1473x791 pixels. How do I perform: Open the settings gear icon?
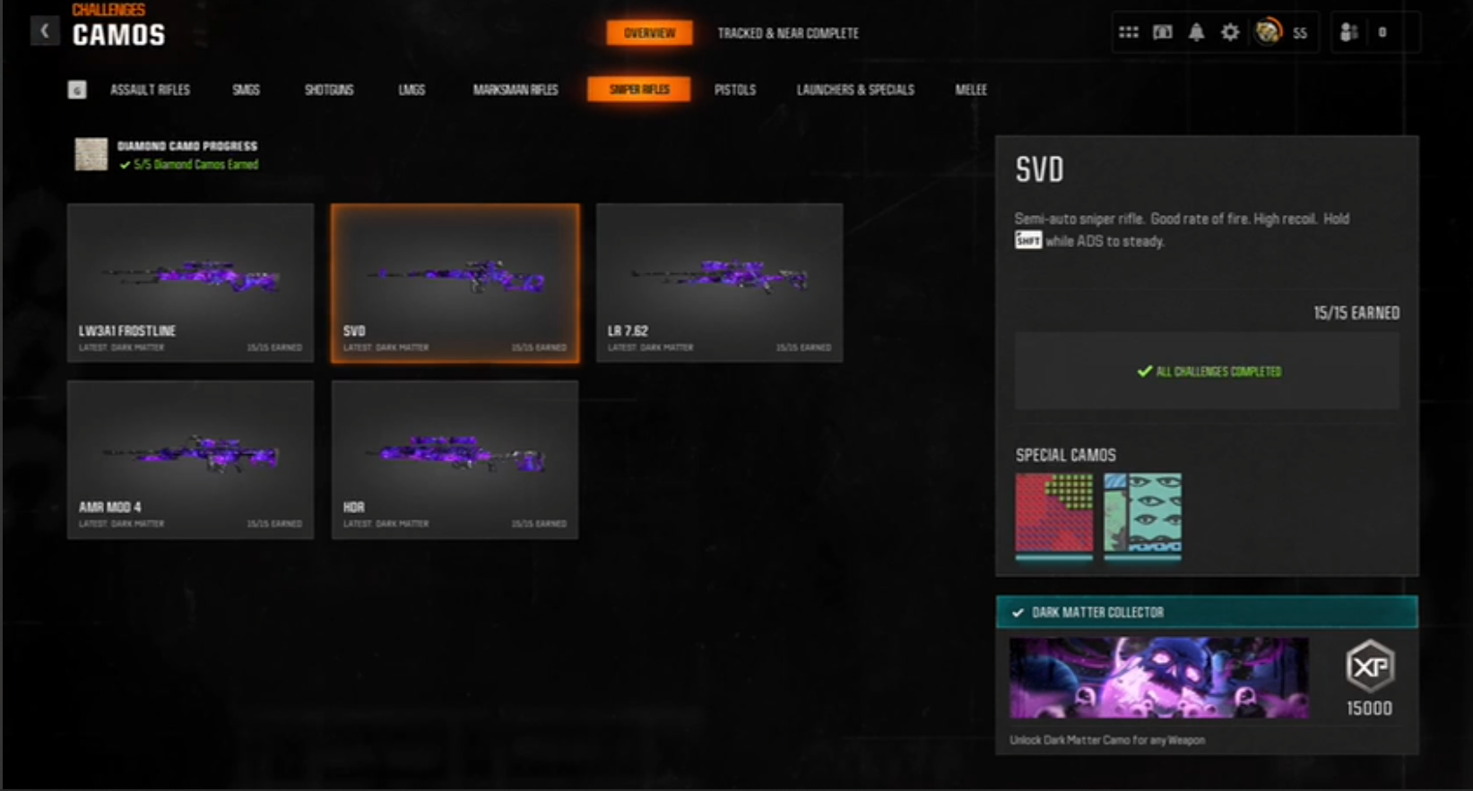[x=1230, y=32]
